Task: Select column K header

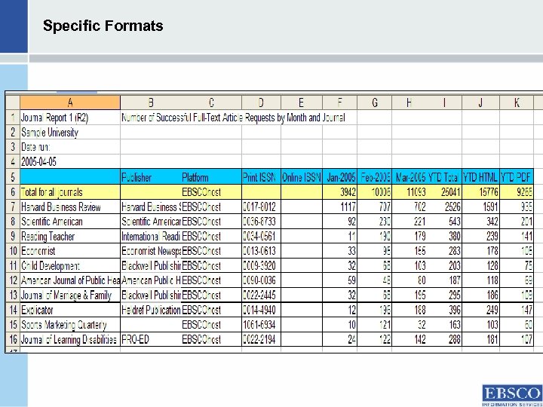Action: click(517, 103)
